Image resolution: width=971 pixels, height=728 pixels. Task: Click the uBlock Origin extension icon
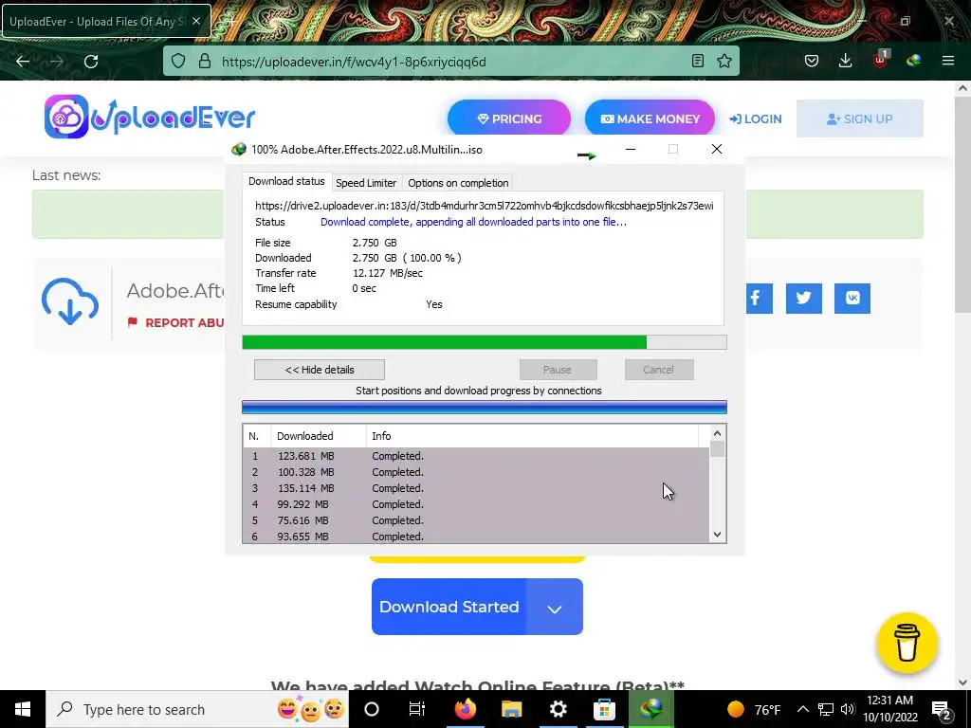[x=880, y=60]
